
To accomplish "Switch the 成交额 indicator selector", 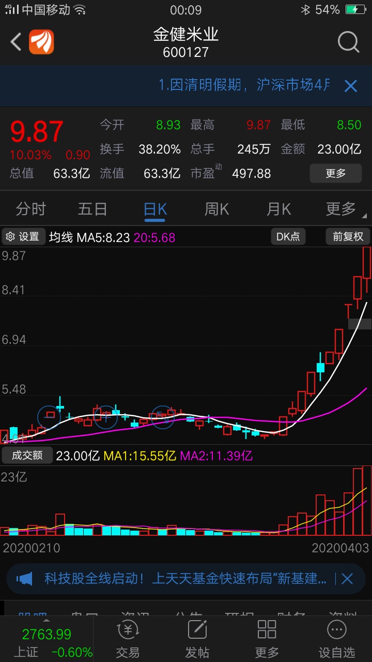I will [x=27, y=456].
